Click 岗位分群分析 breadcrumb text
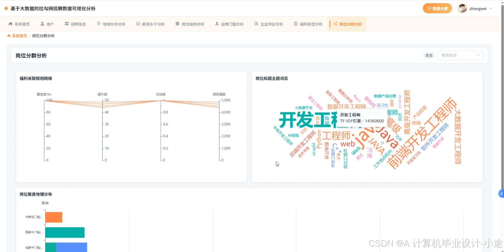The image size is (504, 252). point(43,36)
